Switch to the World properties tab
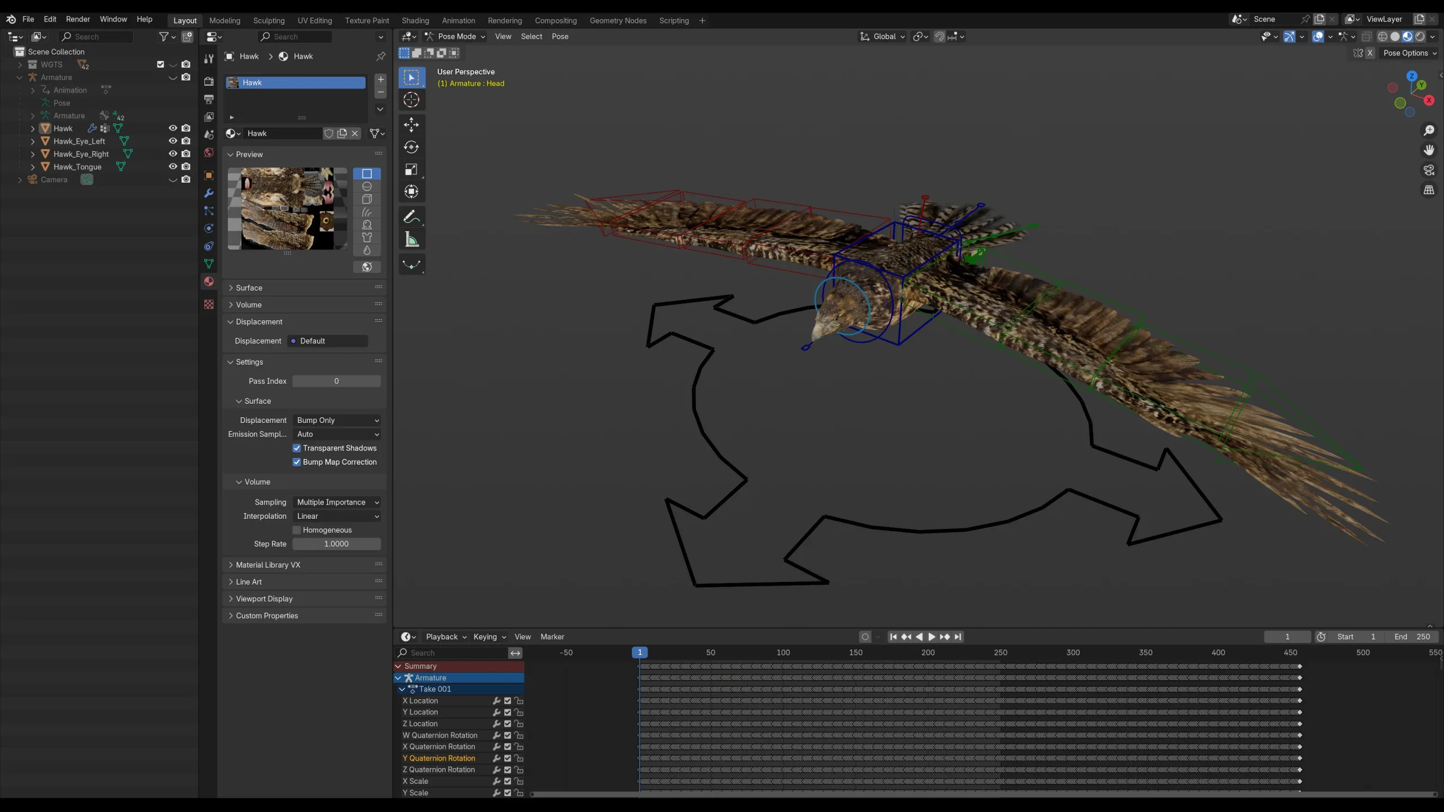Viewport: 1444px width, 812px height. pos(209,152)
